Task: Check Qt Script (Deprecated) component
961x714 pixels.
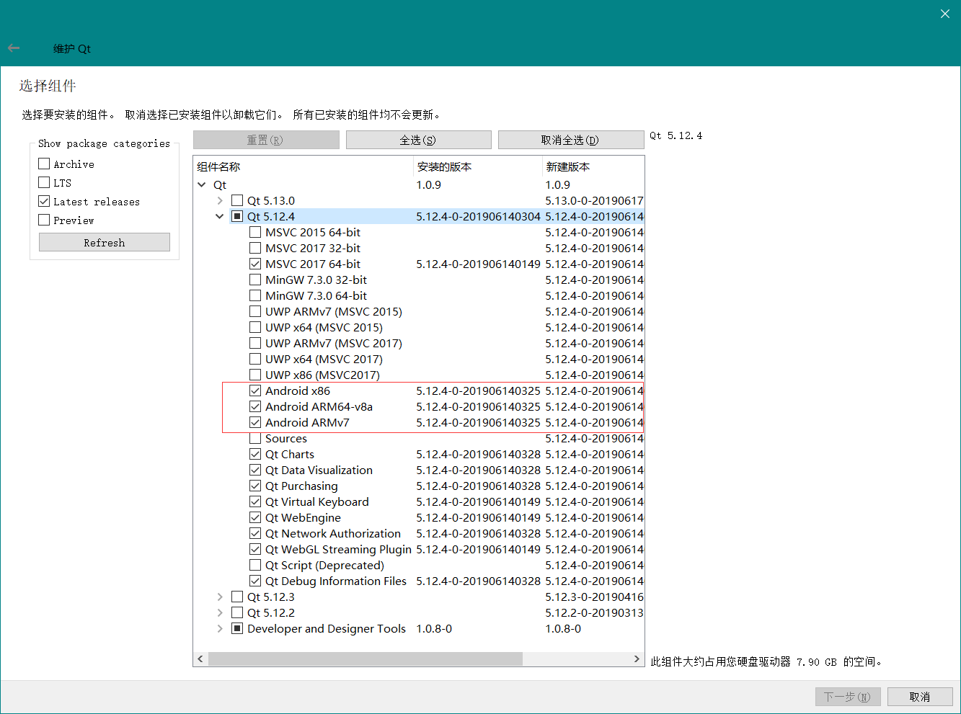Action: pyautogui.click(x=255, y=565)
